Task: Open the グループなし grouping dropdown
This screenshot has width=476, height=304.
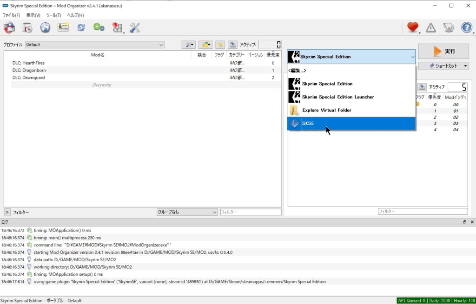Action: point(187,212)
